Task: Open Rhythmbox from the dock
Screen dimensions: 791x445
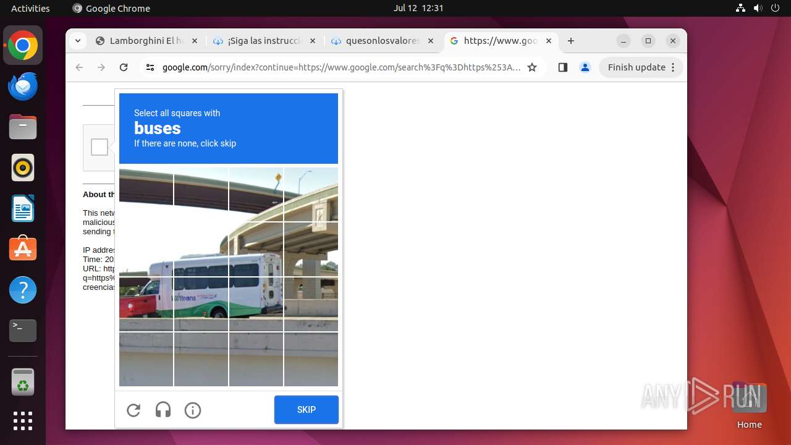Action: point(23,167)
